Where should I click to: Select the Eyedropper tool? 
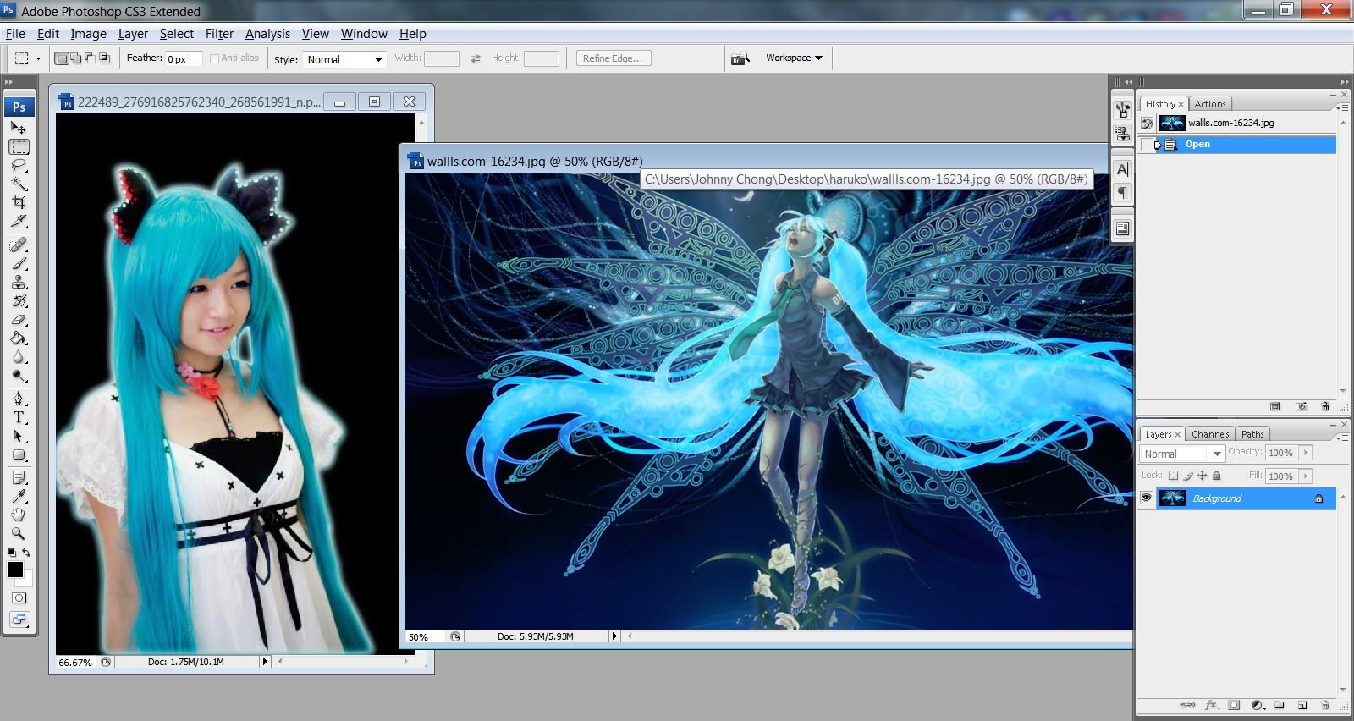(x=19, y=497)
